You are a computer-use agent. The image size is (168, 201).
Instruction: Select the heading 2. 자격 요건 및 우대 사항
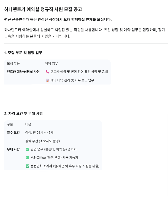click(23, 114)
